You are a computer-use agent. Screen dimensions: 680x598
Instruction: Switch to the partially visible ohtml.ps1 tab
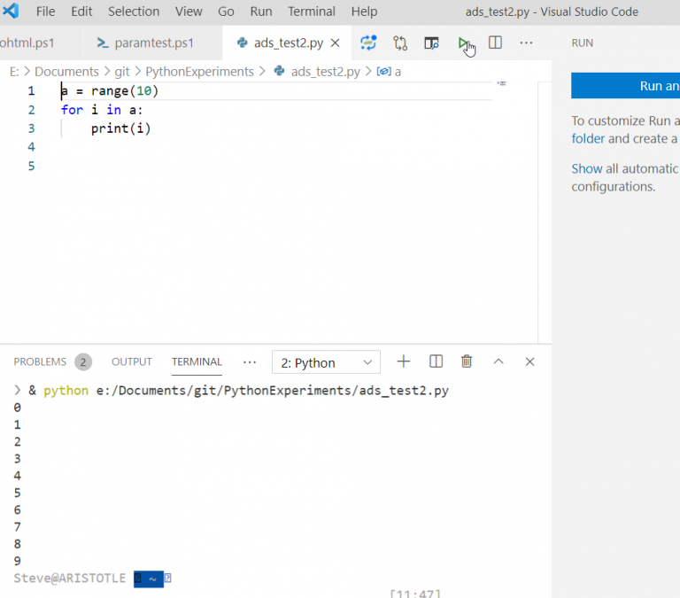(27, 43)
